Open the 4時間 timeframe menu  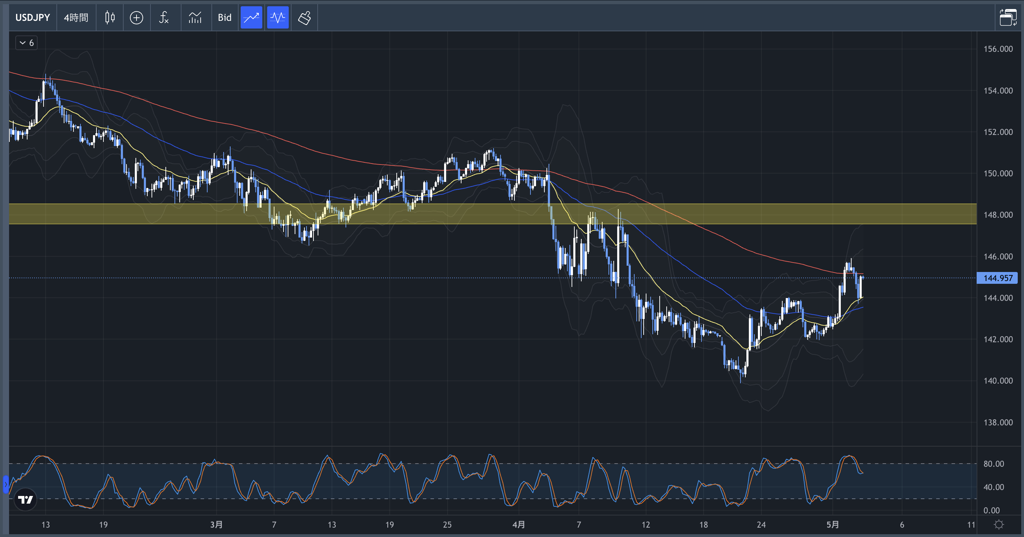[76, 17]
